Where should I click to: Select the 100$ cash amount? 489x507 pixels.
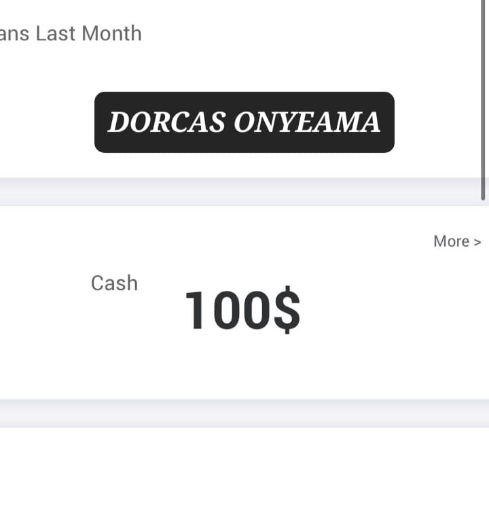point(242,310)
